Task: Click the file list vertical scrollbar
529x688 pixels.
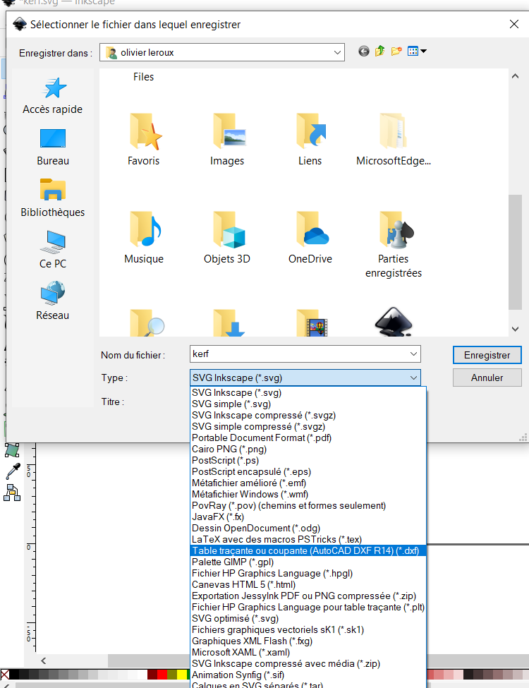Action: [515, 253]
